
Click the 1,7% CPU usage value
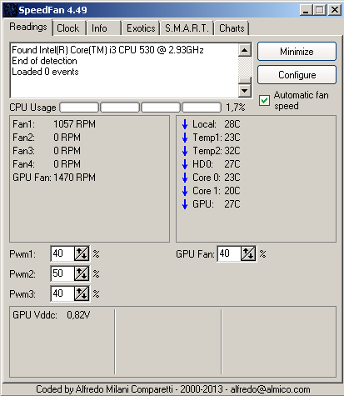pyautogui.click(x=236, y=108)
